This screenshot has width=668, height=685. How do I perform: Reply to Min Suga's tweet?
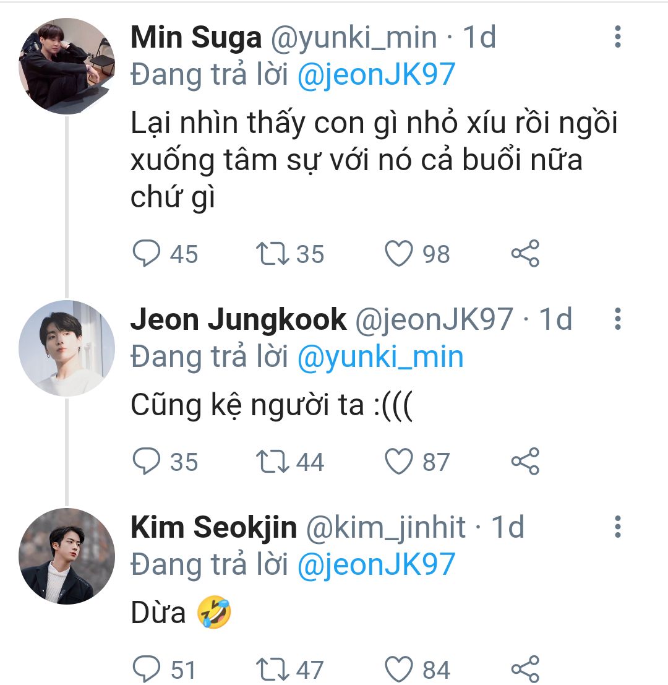pos(147,254)
